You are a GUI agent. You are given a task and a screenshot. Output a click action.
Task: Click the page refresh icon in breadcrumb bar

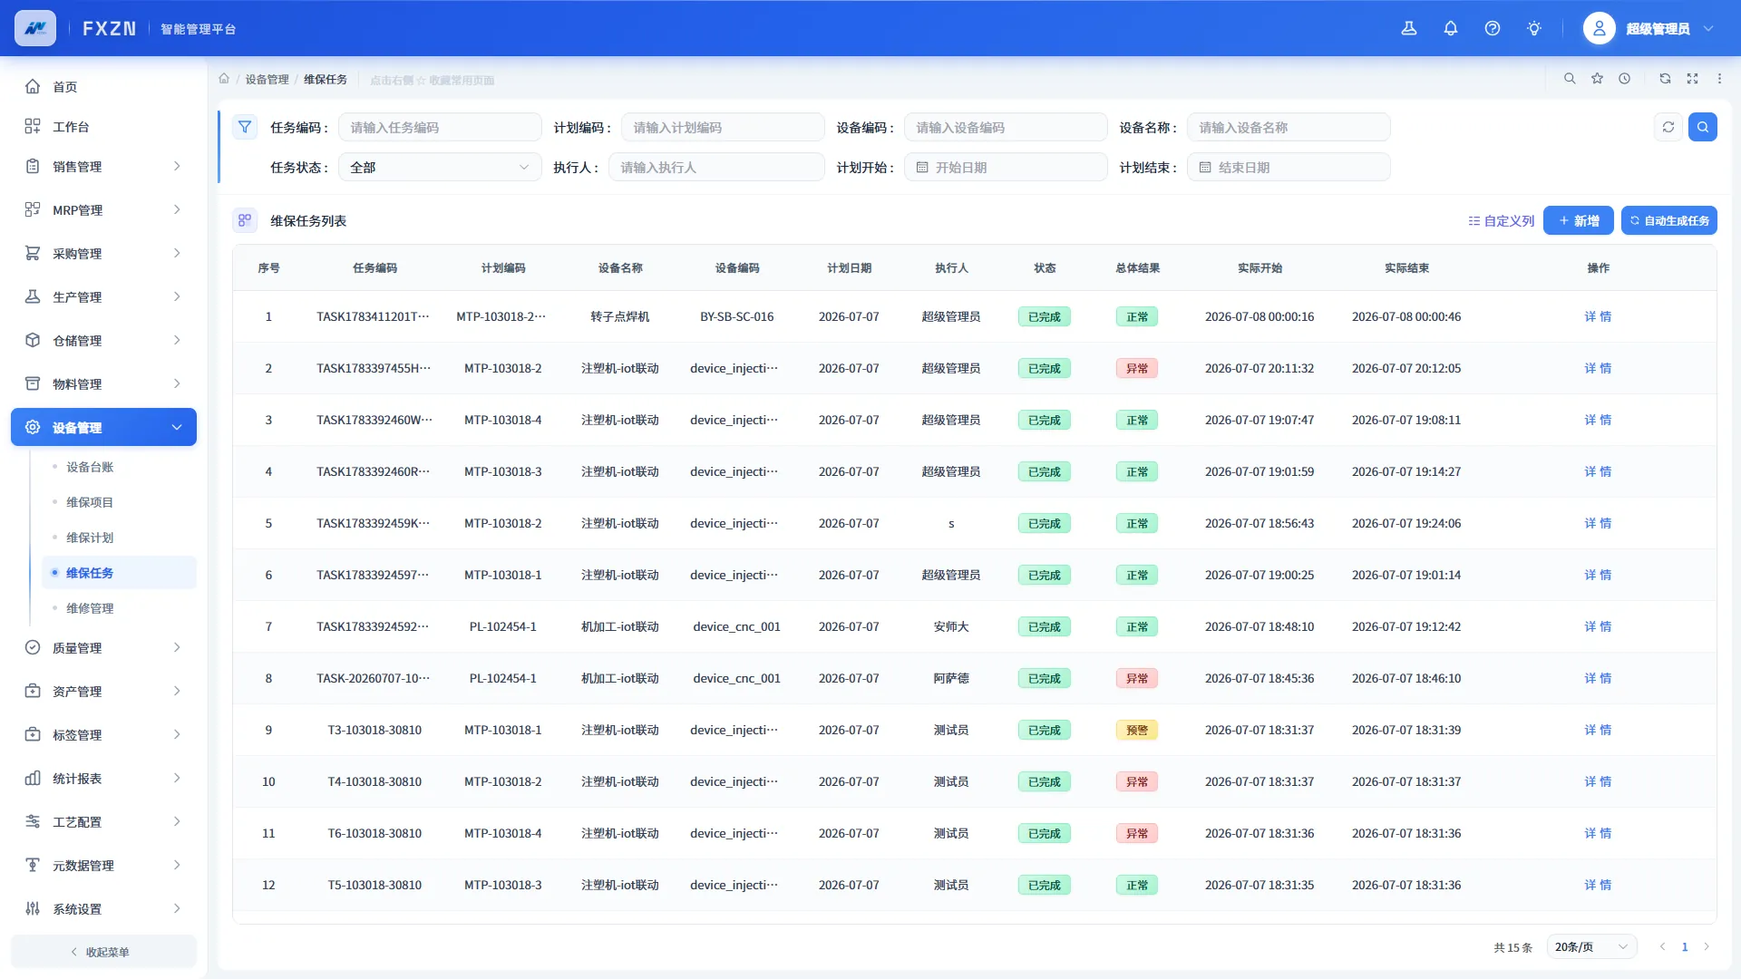(1665, 79)
